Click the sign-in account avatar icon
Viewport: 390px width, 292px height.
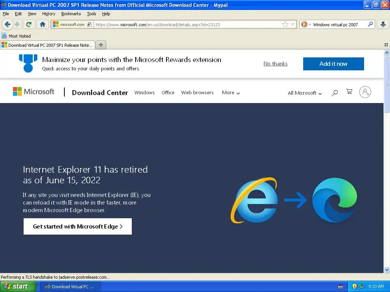[x=365, y=92]
